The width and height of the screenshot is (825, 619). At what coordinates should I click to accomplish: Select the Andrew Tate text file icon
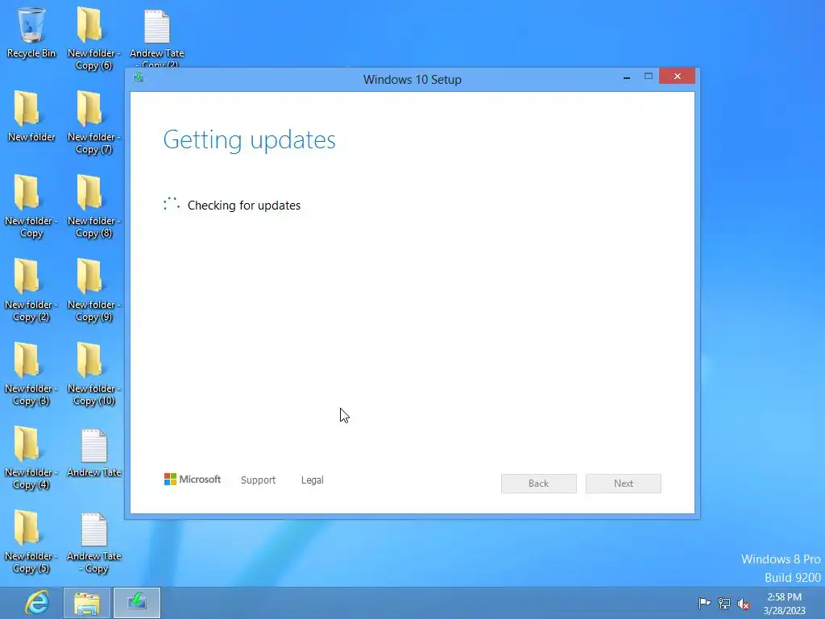tap(93, 453)
